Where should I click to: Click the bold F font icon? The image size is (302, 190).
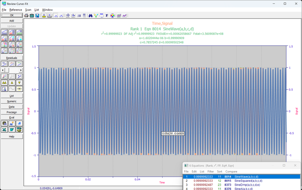[107, 16]
